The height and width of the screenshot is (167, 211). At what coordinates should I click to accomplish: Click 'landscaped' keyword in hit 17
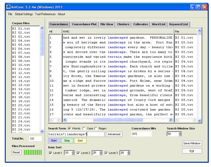click(118, 115)
